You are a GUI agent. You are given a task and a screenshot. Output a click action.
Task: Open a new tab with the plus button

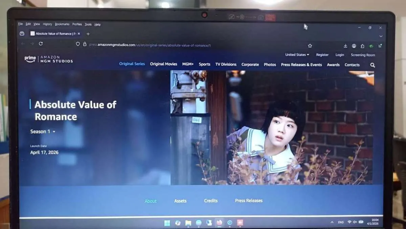coord(88,34)
